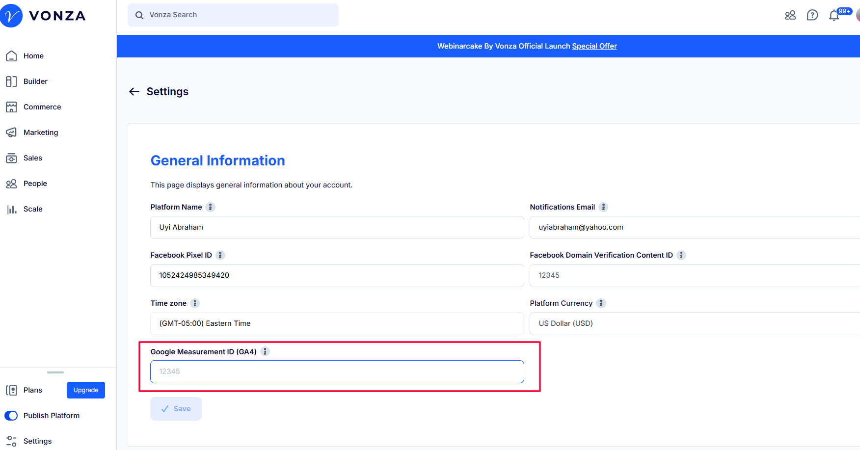Image resolution: width=860 pixels, height=450 pixels.
Task: Click the 99+ notification badge
Action: click(x=844, y=11)
